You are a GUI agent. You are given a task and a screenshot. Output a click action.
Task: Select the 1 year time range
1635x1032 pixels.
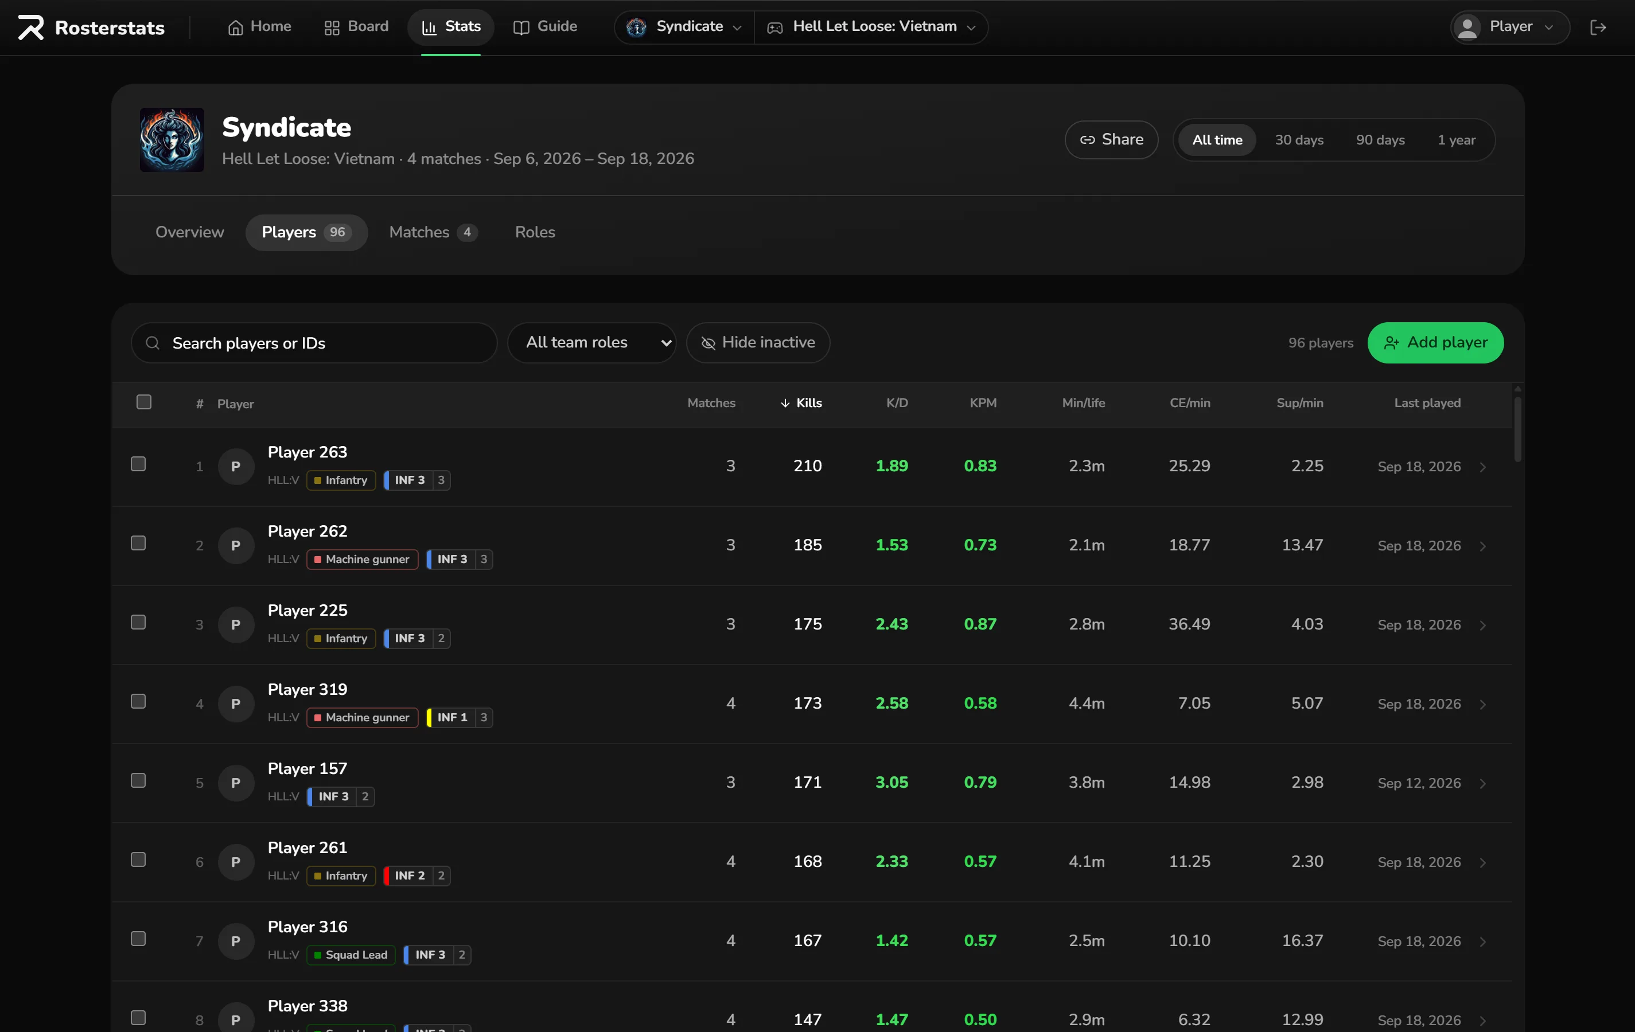tap(1457, 140)
